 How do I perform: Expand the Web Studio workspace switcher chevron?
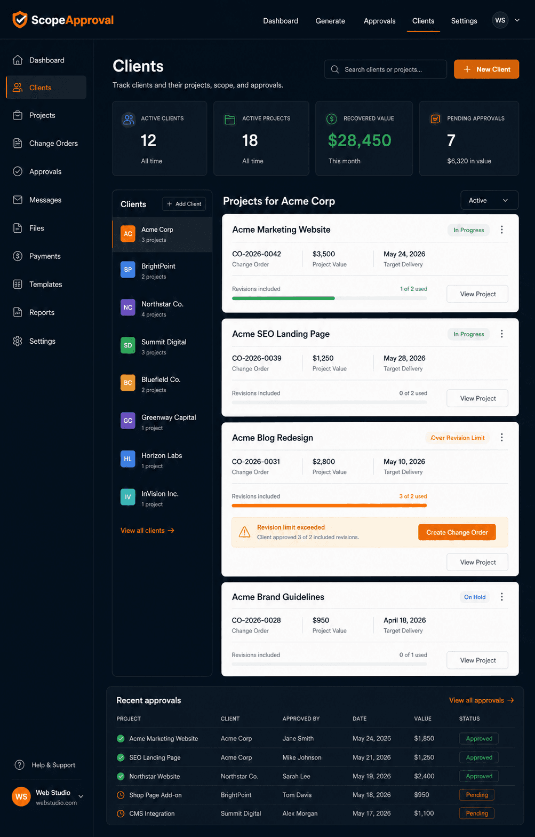[81, 797]
